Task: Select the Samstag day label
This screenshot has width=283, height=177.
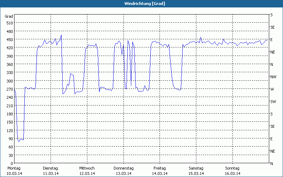Action: (x=196, y=168)
